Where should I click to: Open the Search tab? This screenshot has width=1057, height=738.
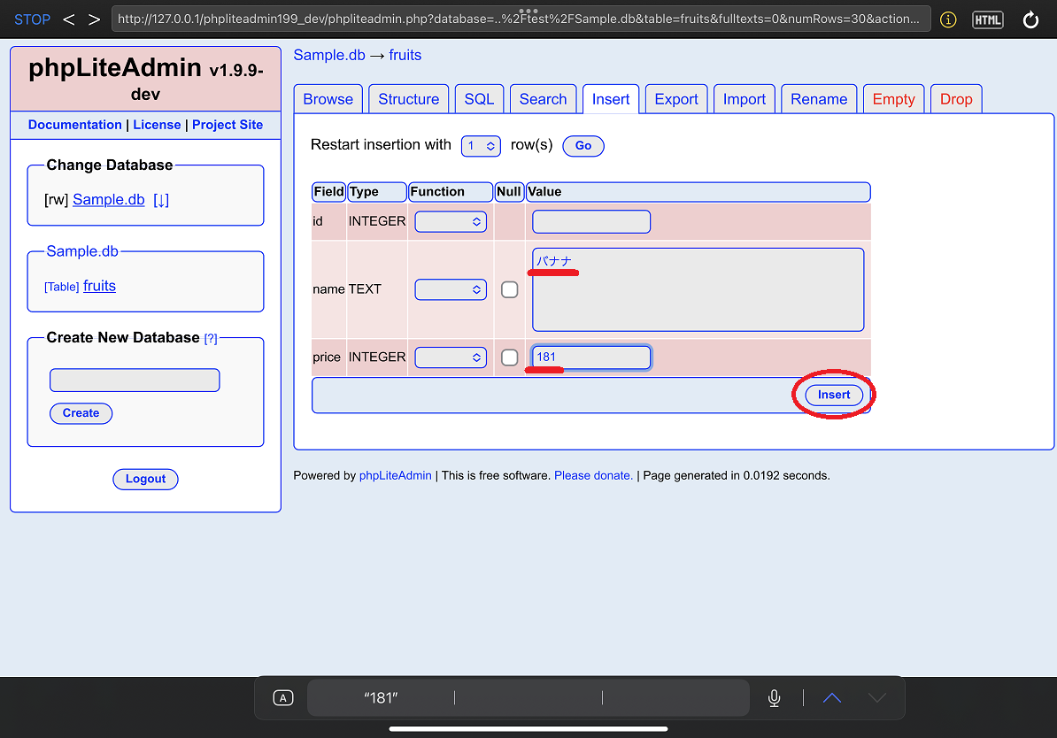click(x=543, y=99)
